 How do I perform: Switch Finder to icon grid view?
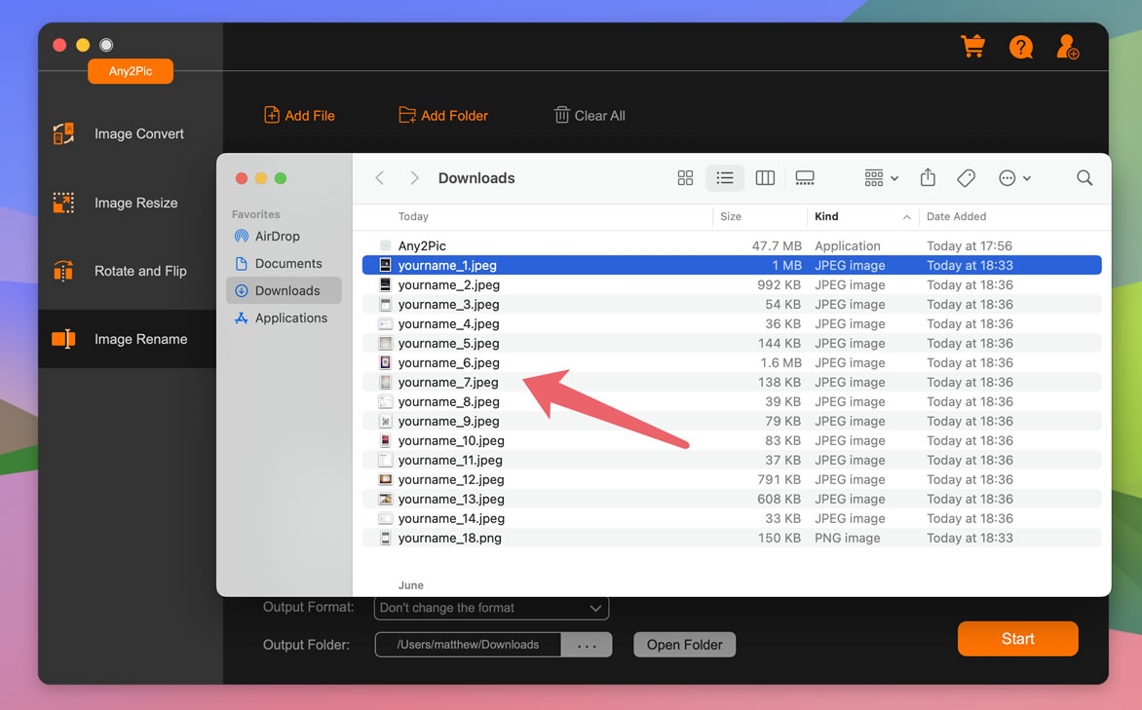pos(685,178)
